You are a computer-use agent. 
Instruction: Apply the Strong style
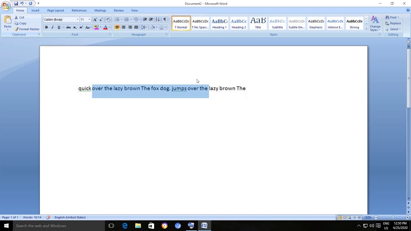(354, 23)
